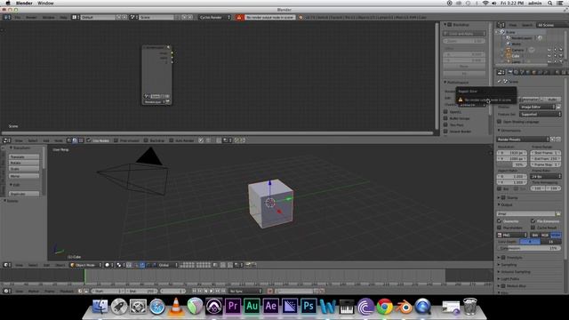Toggle the Placeholders checkbox
The width and height of the screenshot is (569, 320).
[500, 228]
